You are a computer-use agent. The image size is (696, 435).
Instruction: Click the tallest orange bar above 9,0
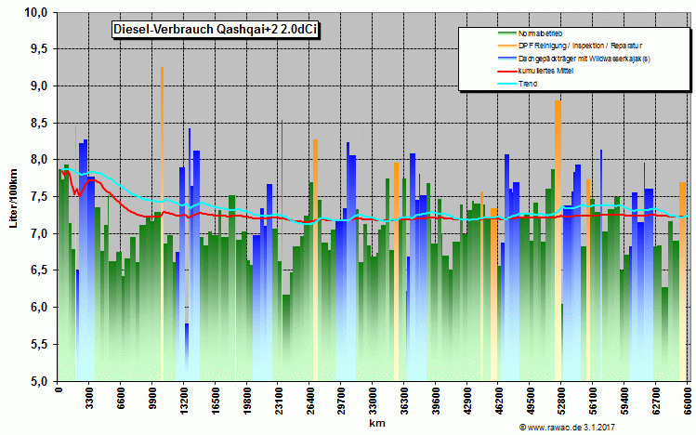pyautogui.click(x=162, y=224)
